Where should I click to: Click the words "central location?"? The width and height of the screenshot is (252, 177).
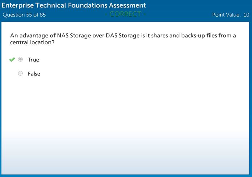[32, 42]
